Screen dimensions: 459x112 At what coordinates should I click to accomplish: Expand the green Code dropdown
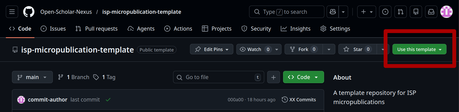303,77
